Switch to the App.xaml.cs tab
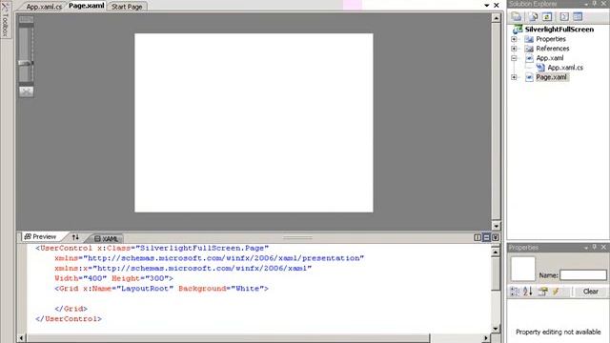The height and width of the screenshot is (343, 610). point(44,7)
